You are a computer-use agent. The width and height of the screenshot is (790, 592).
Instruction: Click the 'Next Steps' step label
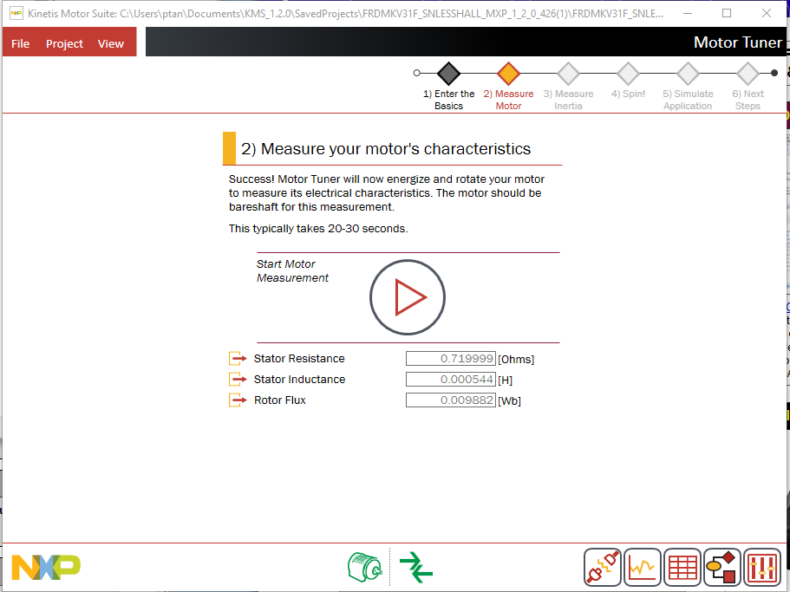coord(748,100)
